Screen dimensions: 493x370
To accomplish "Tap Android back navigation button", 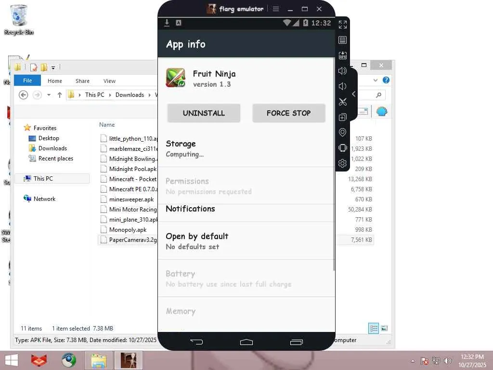I will [196, 342].
